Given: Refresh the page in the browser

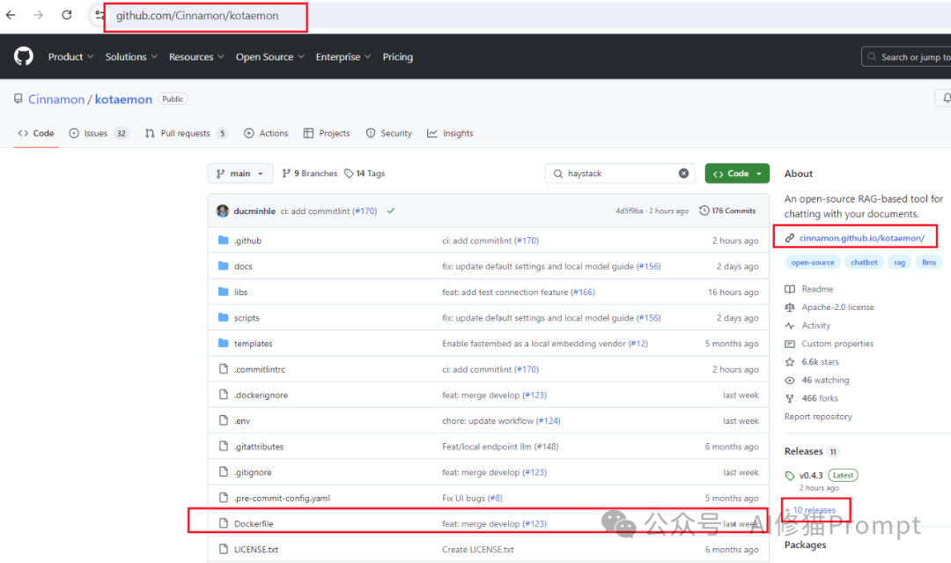Looking at the screenshot, I should tap(66, 15).
